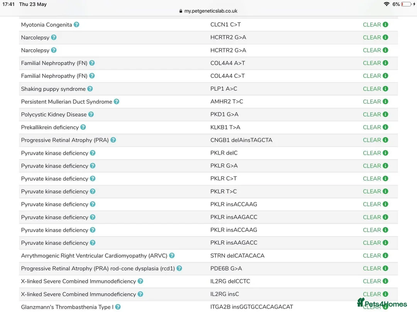
Task: Click help icon next to Myotonia Congenita
Action: tap(76, 25)
